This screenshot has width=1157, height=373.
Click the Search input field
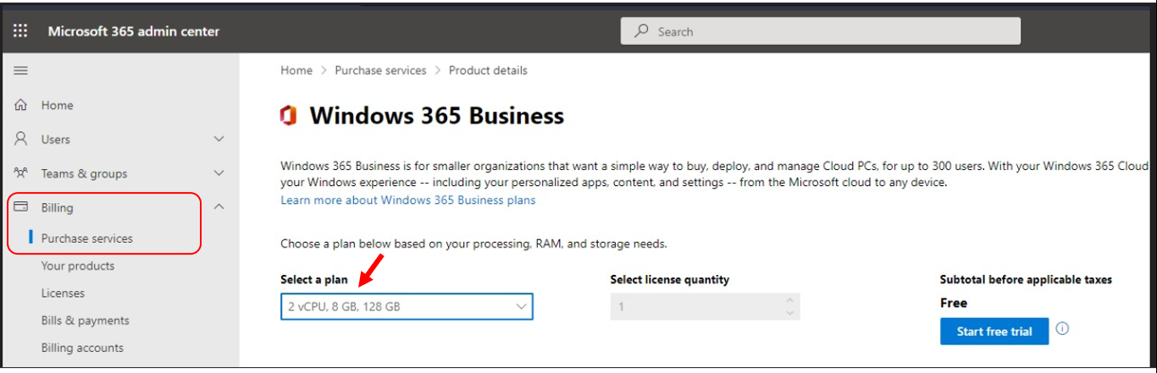pos(821,31)
